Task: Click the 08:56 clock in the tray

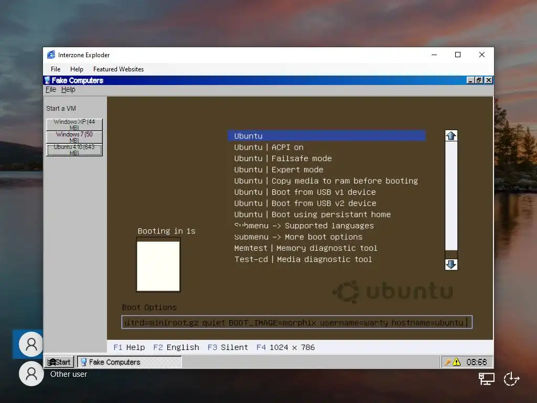Action: click(x=476, y=362)
